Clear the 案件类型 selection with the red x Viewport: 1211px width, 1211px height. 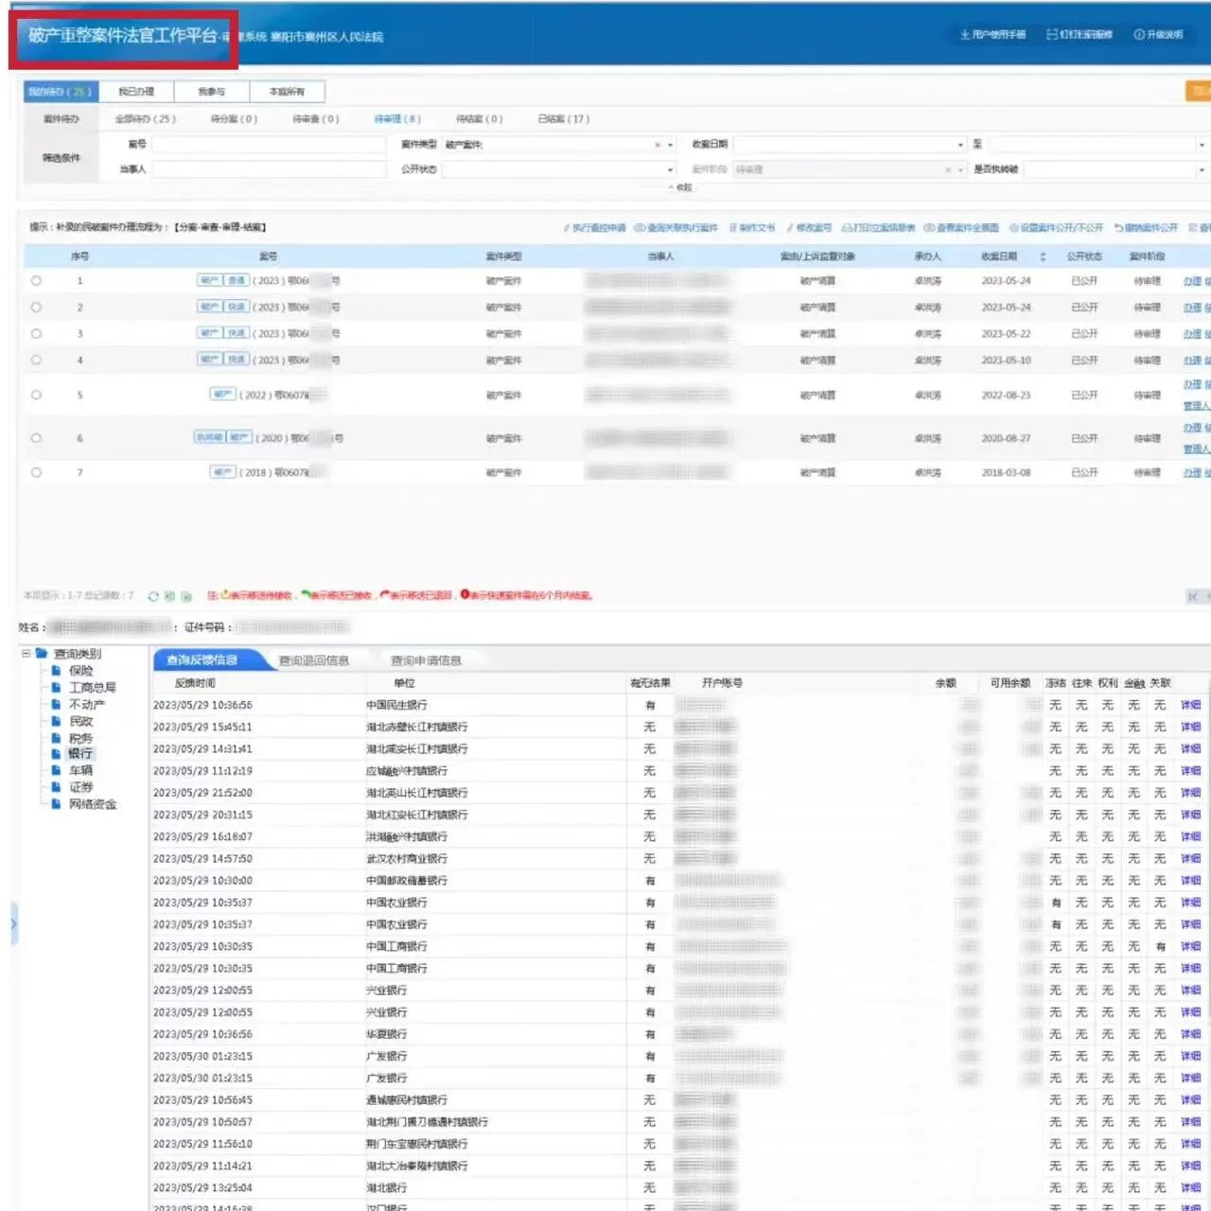point(658,145)
